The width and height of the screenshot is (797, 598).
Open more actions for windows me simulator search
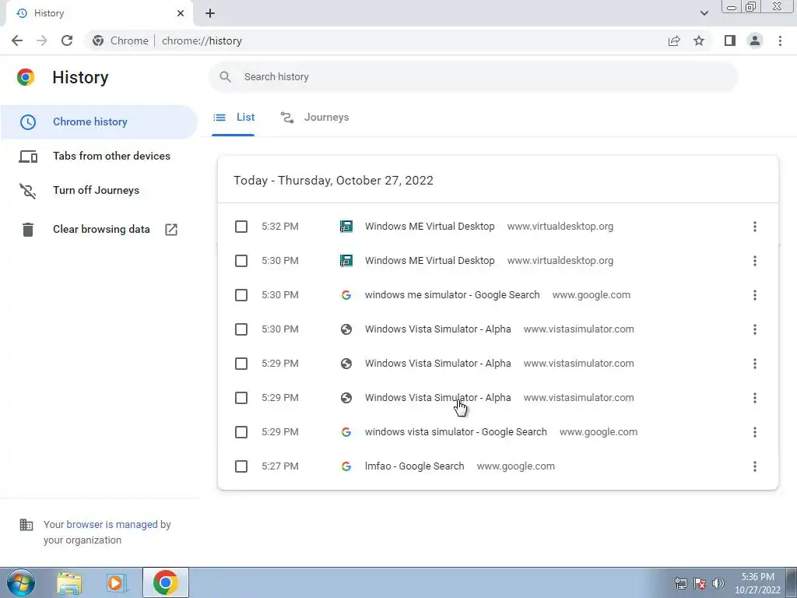(x=755, y=295)
